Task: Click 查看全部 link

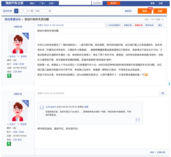Action: pos(128,25)
